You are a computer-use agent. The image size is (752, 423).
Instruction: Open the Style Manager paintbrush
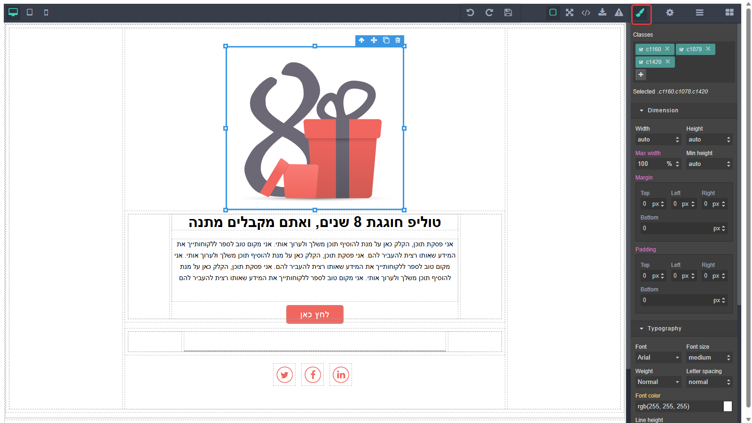tap(641, 14)
